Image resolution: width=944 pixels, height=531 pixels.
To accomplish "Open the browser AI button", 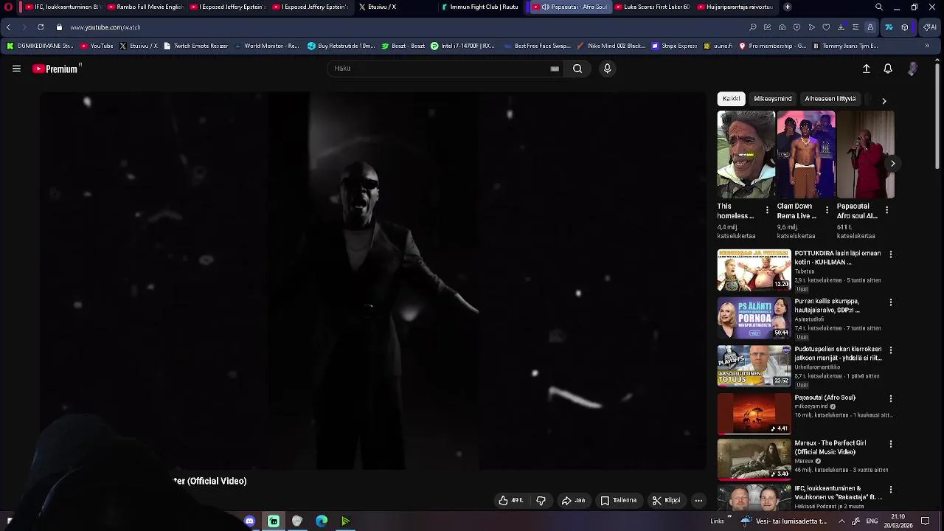I will coord(929,27).
